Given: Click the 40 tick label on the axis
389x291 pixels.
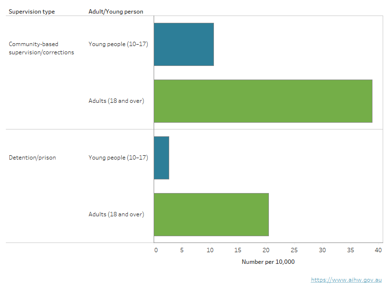Looking at the screenshot, I should coord(378,250).
